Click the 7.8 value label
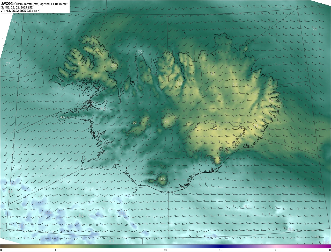Image resolution: width=331 pixels, height=252 pixels. [317, 237]
